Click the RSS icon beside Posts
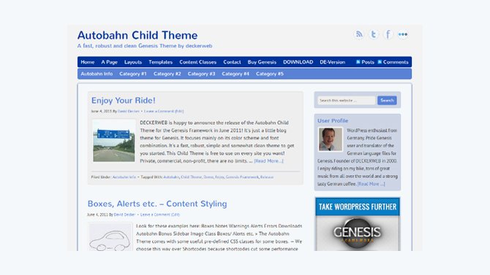Viewport: 490px width, 275px height. 358,62
